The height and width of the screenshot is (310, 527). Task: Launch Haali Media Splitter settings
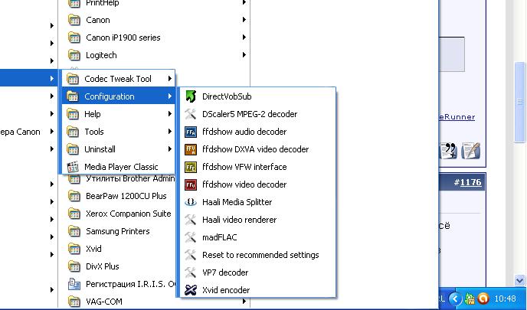(x=237, y=202)
